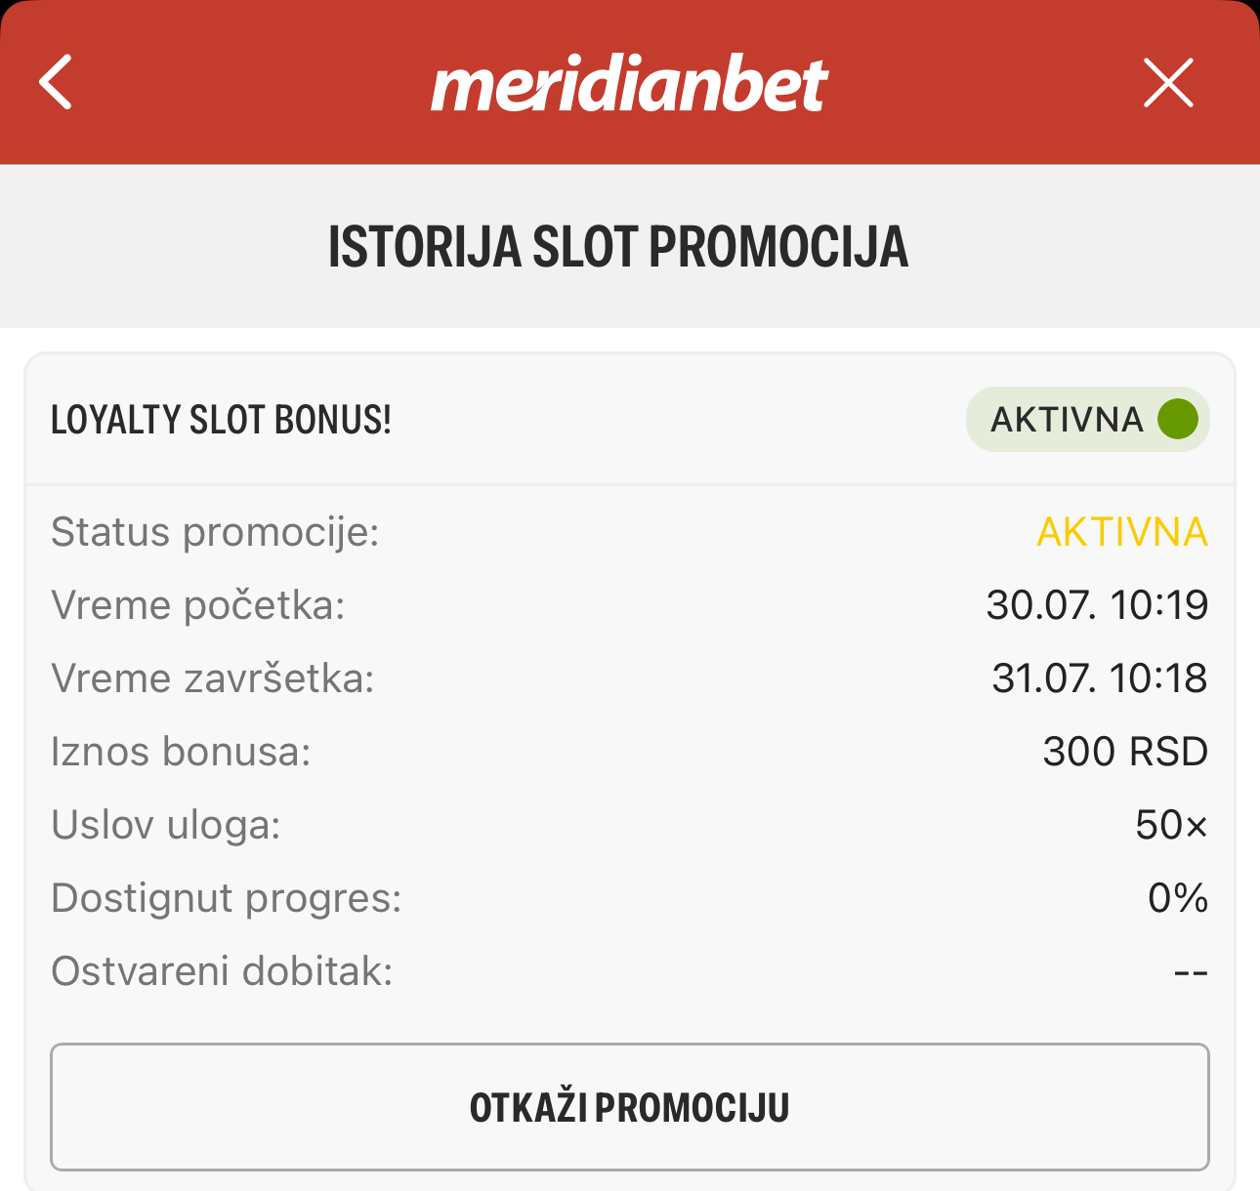This screenshot has width=1260, height=1191.
Task: Select end time 31.07. 10:18
Action: tap(1100, 678)
